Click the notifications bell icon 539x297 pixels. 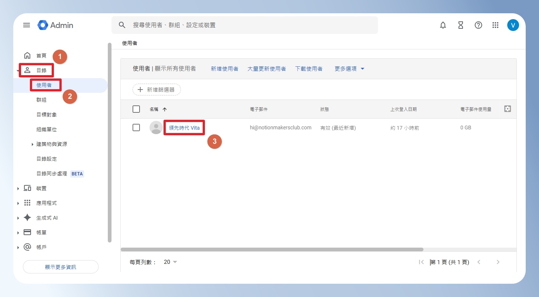443,25
